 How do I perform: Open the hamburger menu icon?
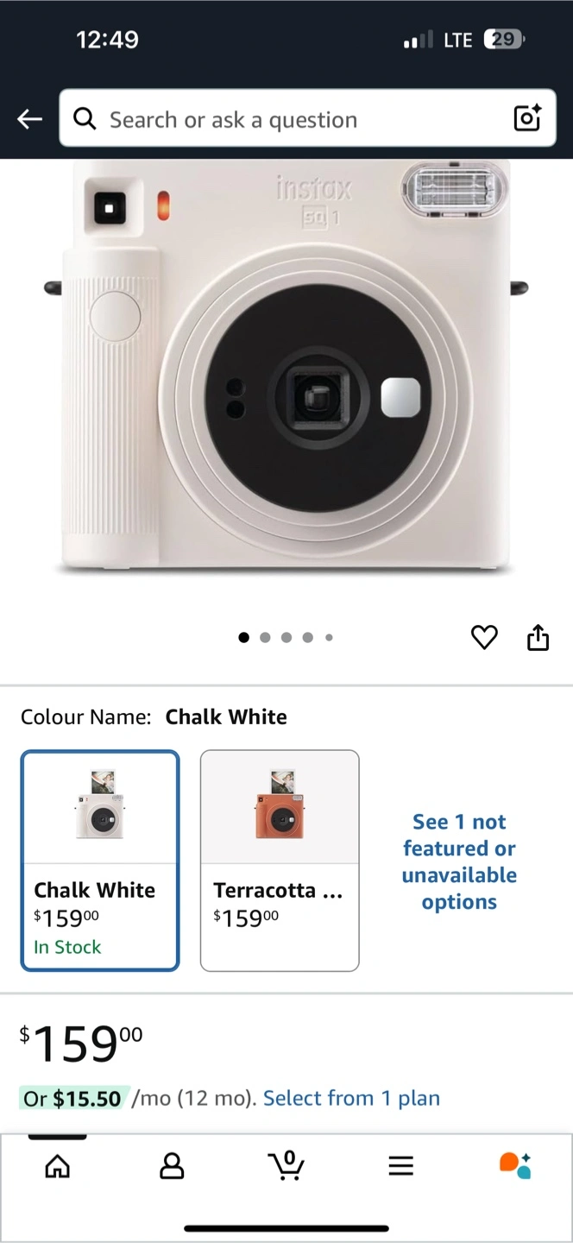pyautogui.click(x=400, y=1167)
